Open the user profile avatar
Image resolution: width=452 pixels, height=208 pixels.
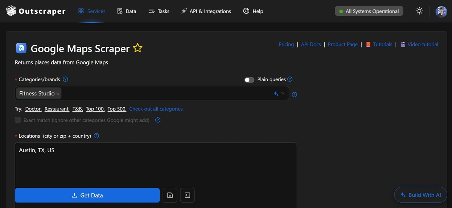click(x=441, y=11)
